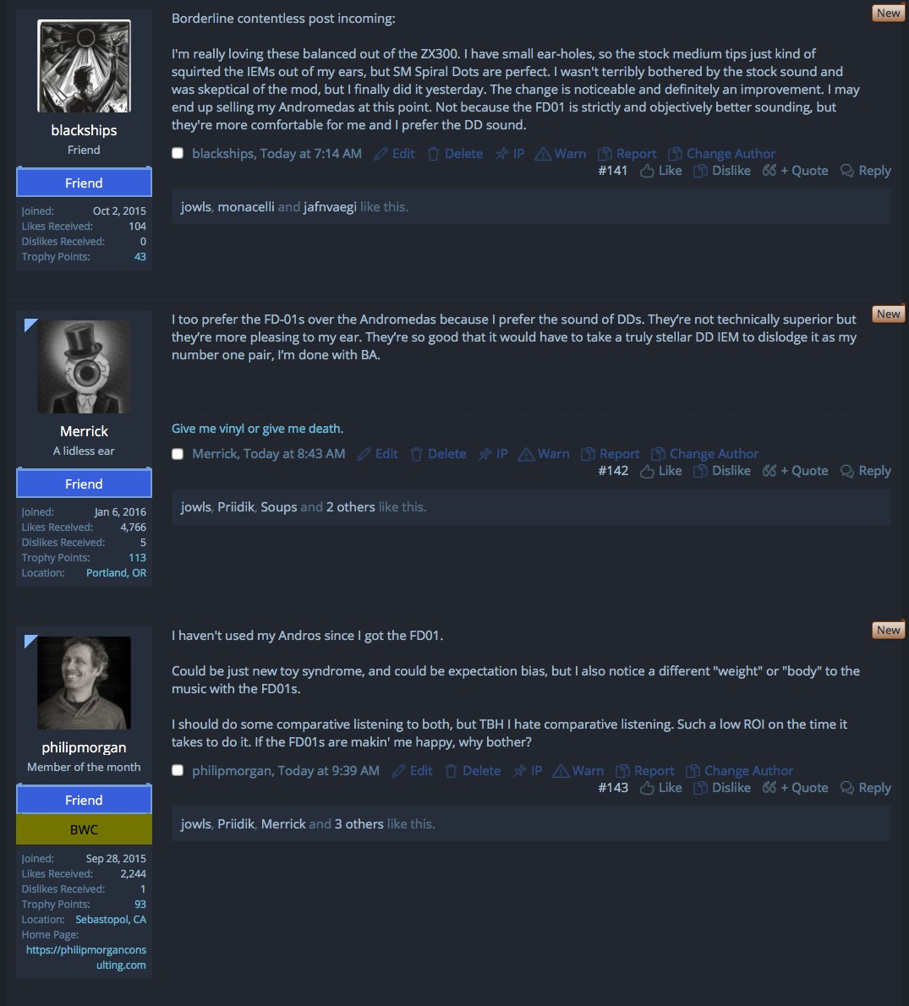View IP for blackships' post
Screen dimensions: 909x1006
point(510,154)
